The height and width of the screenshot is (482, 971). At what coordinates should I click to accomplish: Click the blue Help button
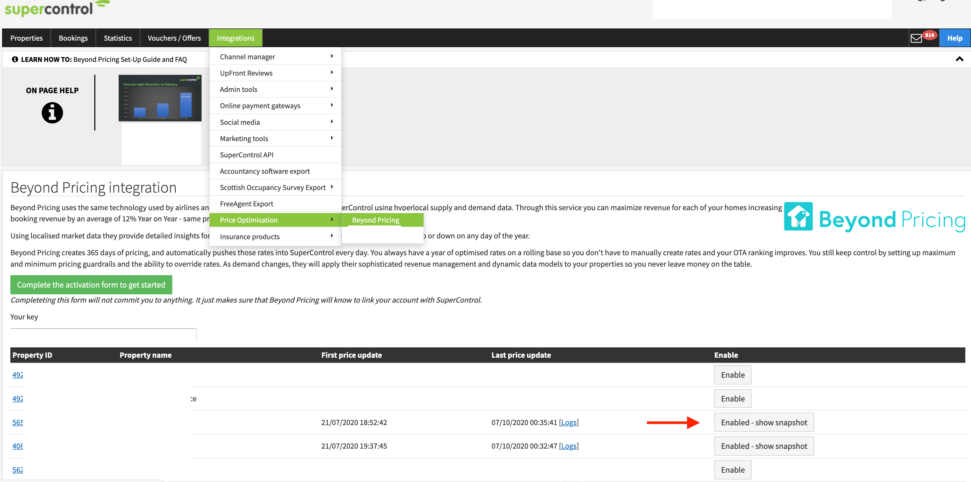(954, 38)
